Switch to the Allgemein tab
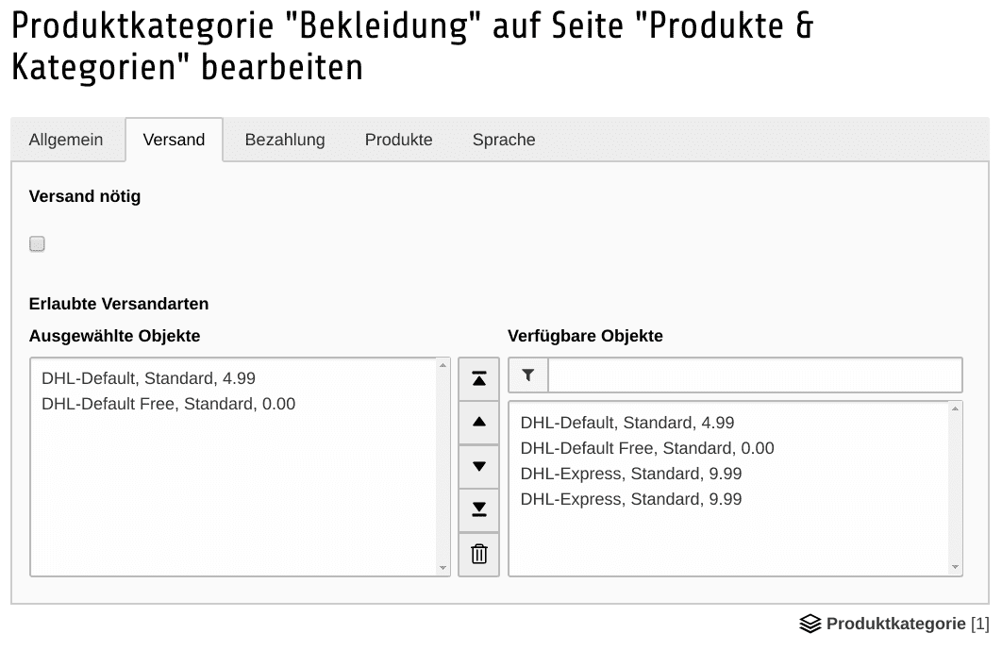 coord(66,140)
